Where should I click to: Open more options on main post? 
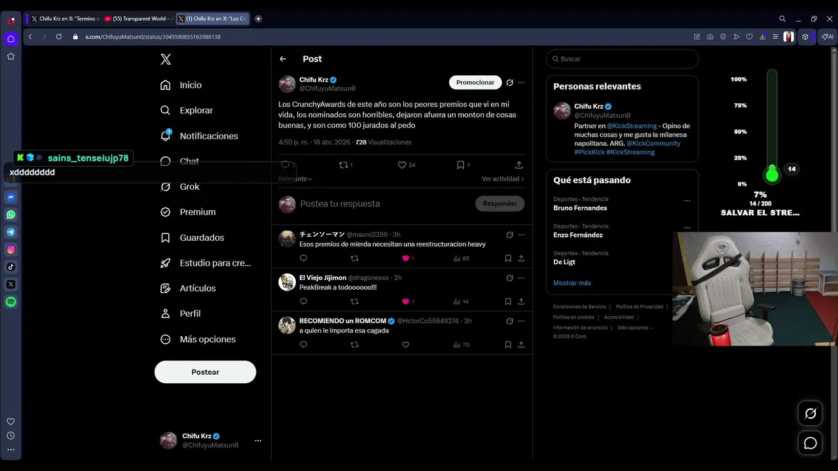tap(521, 82)
